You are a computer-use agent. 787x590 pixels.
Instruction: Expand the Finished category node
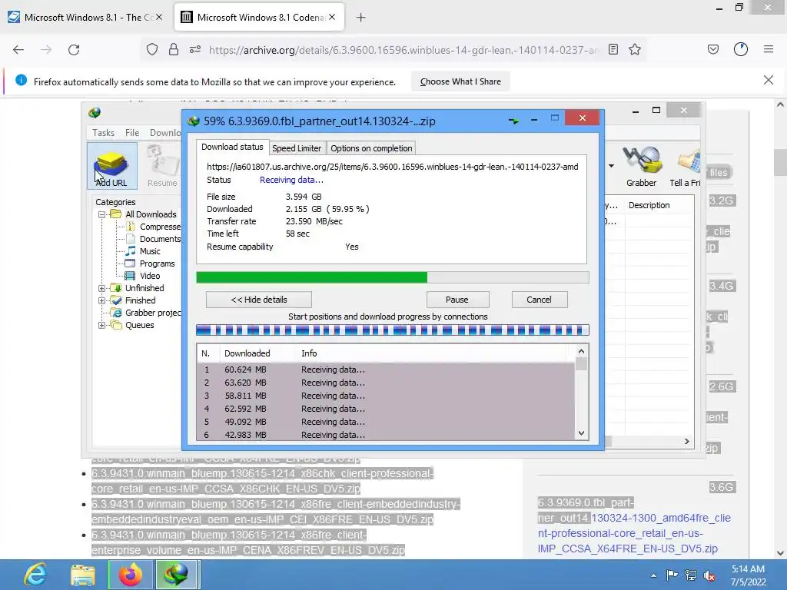point(102,300)
